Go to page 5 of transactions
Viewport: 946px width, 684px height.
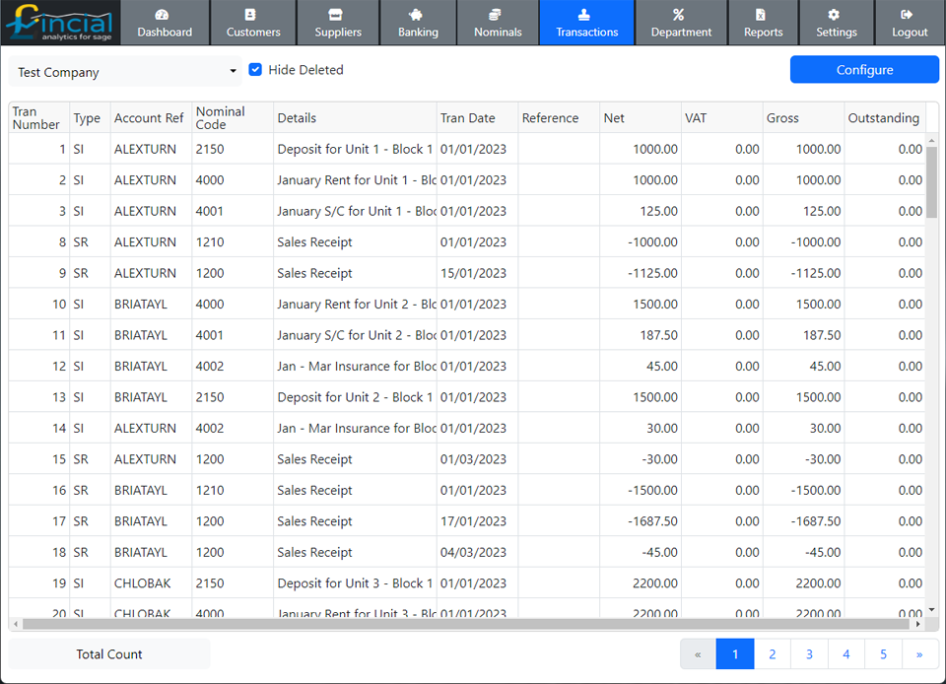pyautogui.click(x=883, y=653)
